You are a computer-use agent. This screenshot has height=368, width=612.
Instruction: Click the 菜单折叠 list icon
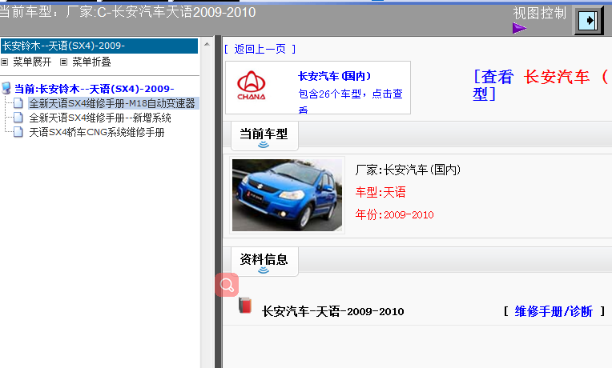click(x=63, y=62)
